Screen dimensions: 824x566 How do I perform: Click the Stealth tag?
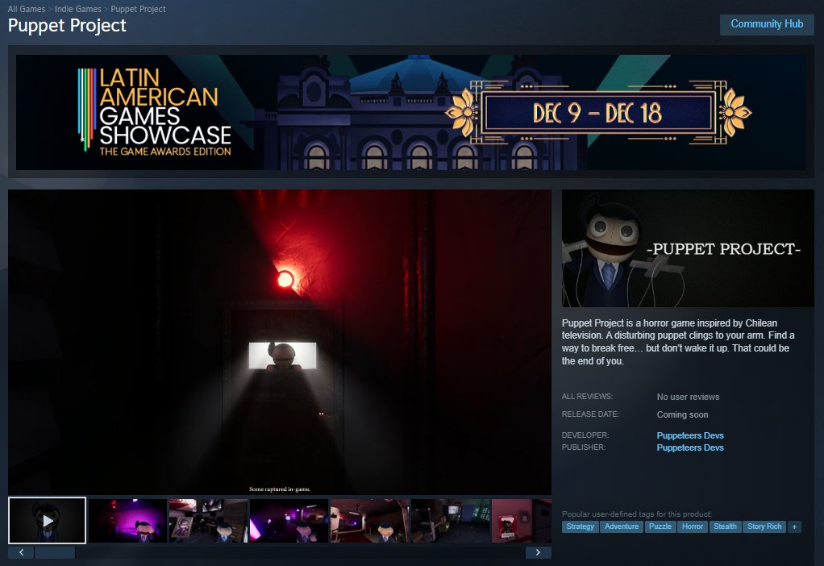(725, 526)
